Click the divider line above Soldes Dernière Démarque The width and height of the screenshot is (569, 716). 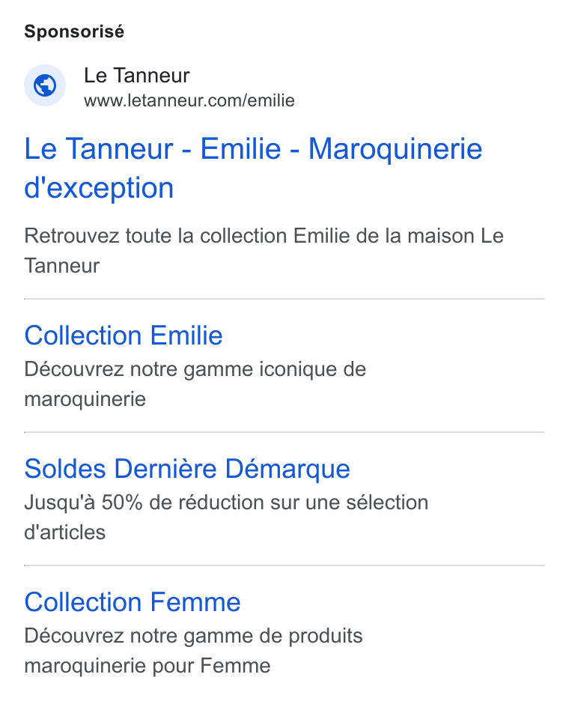284,432
